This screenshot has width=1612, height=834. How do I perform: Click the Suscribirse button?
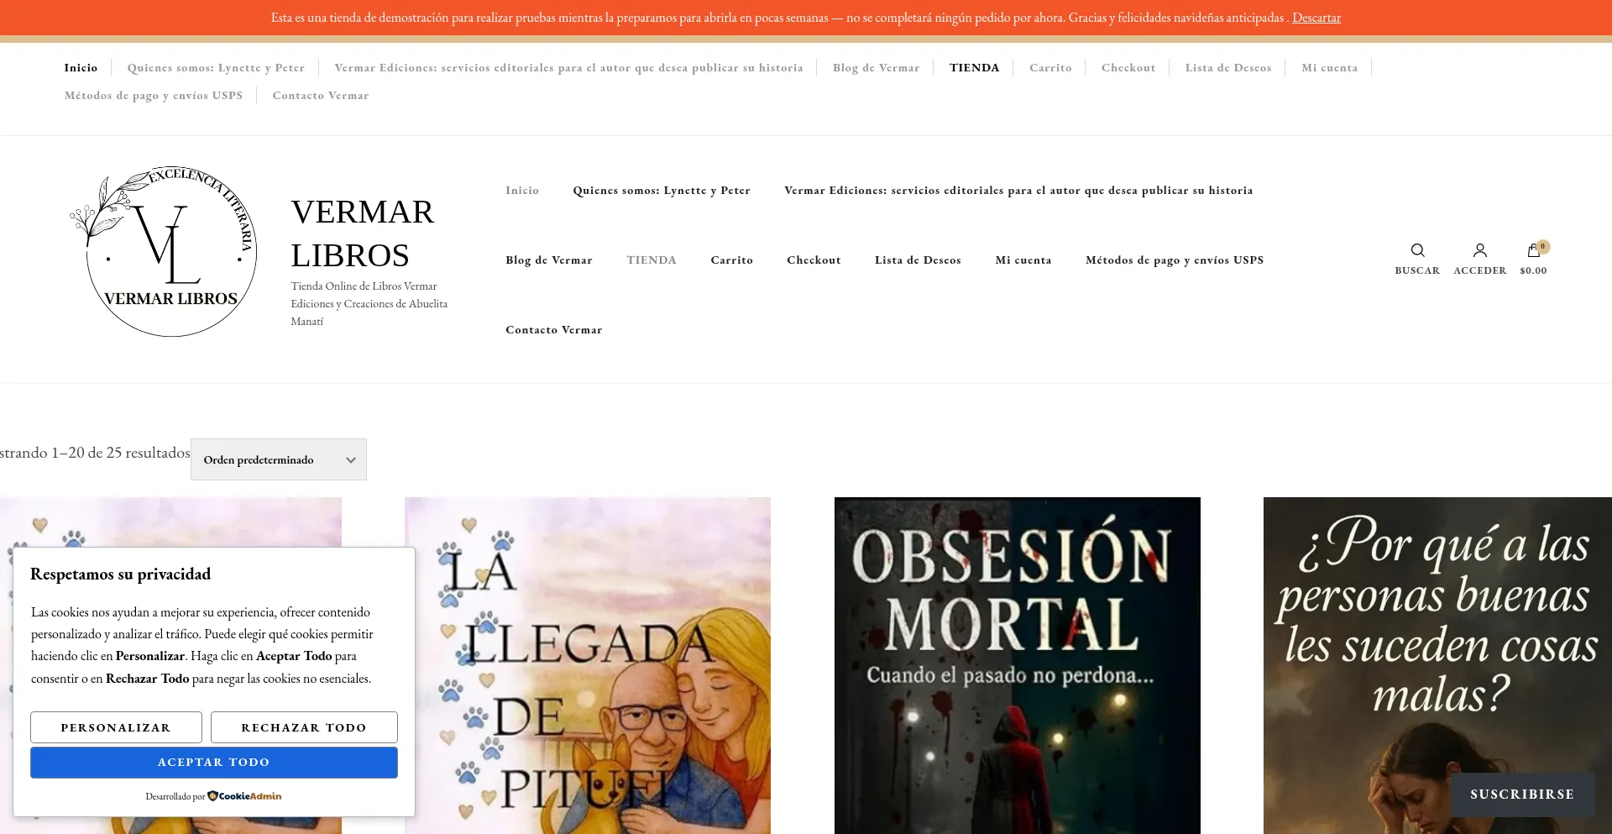pyautogui.click(x=1521, y=795)
